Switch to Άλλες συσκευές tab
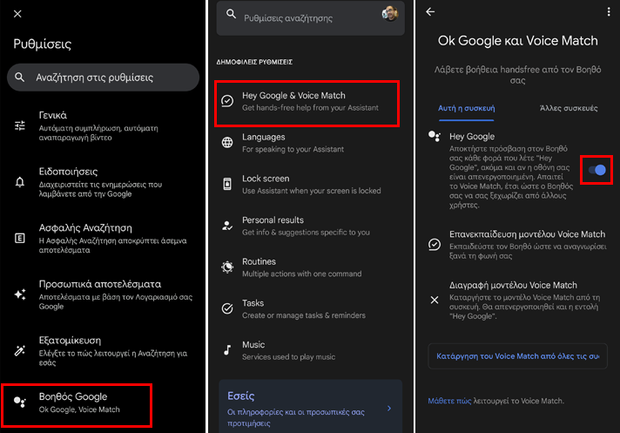Viewport: 620px width, 433px height. [569, 108]
